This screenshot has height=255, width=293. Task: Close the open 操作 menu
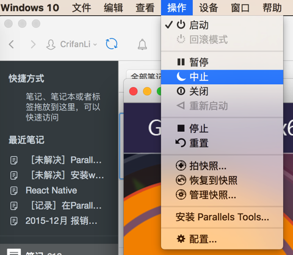tap(176, 8)
